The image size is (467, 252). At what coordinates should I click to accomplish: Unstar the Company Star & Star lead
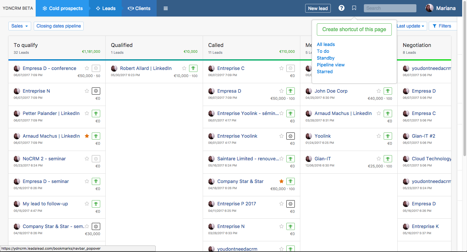[x=281, y=181]
